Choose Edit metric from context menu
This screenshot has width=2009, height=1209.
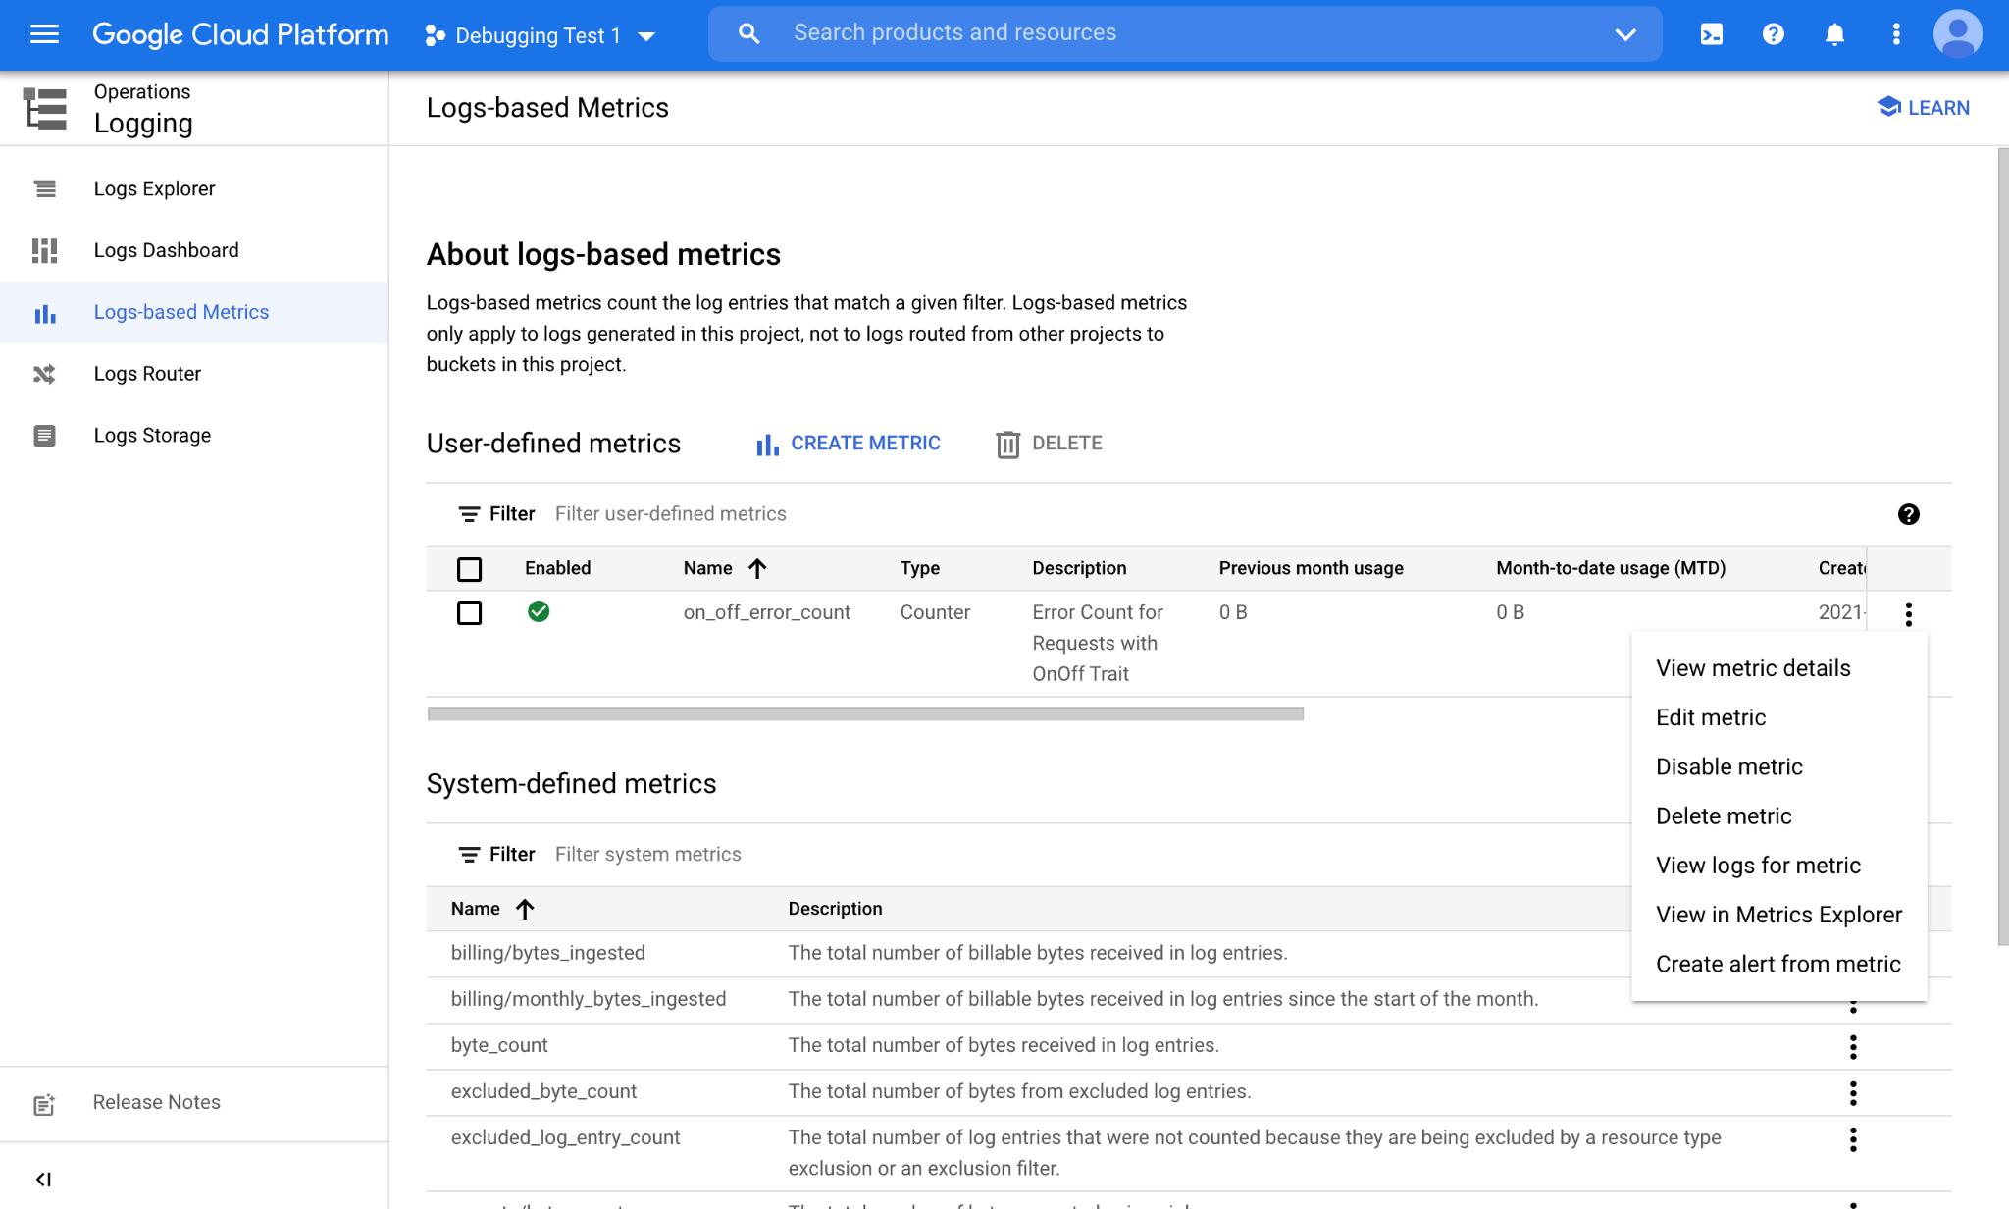point(1710,717)
